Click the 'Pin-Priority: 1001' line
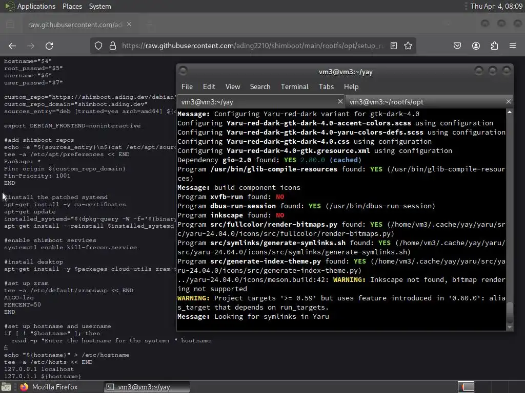 (37, 176)
